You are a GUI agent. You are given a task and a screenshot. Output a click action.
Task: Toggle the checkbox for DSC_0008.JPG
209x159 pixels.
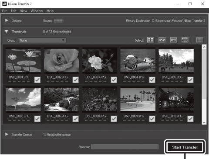(x=114, y=119)
